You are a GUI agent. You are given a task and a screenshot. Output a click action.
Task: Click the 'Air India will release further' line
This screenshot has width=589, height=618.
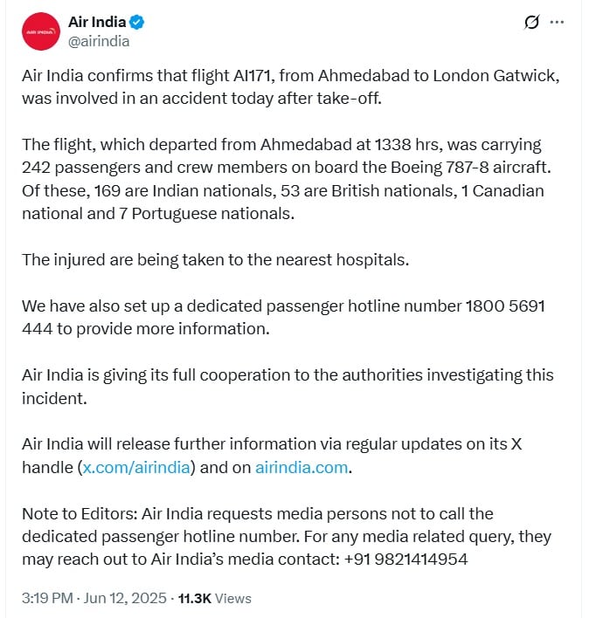(x=272, y=444)
